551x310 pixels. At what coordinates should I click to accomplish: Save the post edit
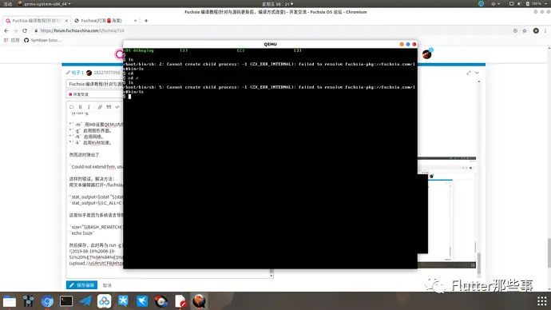tap(81, 285)
